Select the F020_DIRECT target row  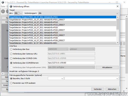[63, 30]
